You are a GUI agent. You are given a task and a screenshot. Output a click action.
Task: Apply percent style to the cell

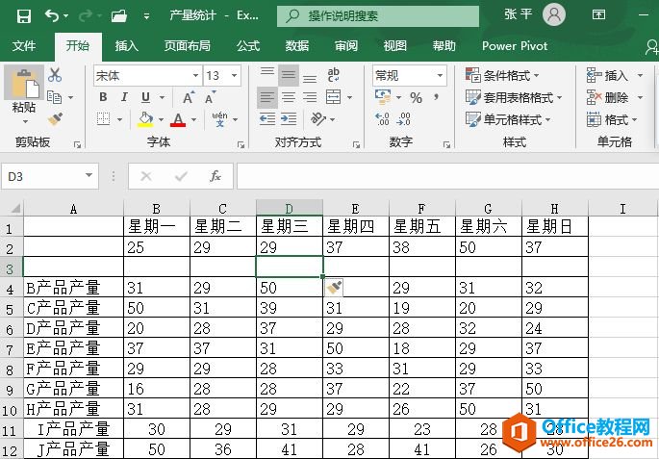click(x=416, y=97)
